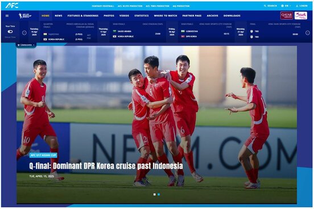Image resolution: width=314 pixels, height=209 pixels.
Task: Click the Login link
Action: pyautogui.click(x=301, y=6)
